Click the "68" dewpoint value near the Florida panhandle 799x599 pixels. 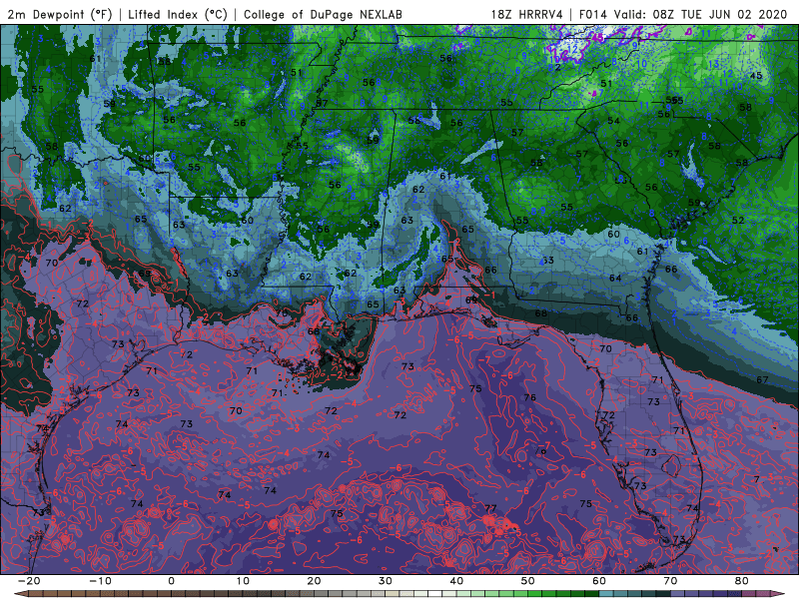[x=540, y=312]
